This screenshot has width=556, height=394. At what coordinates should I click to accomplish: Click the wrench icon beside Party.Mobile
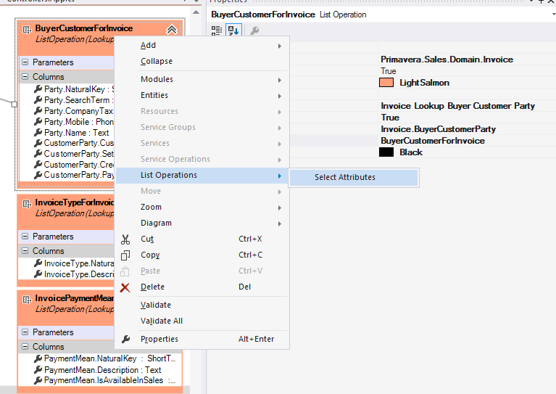[x=38, y=122]
